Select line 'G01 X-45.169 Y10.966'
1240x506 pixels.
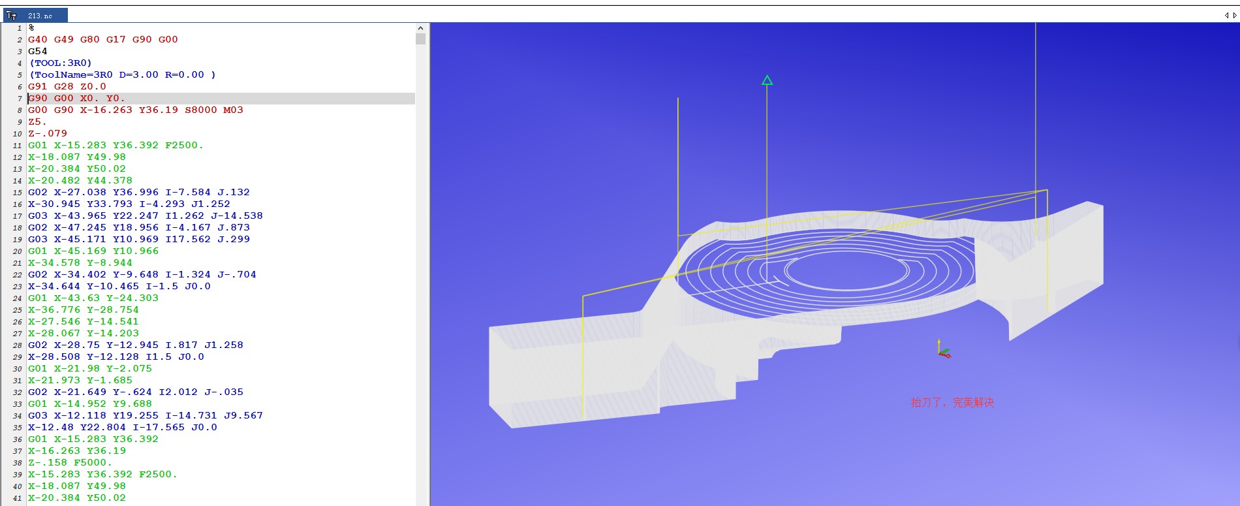(x=93, y=251)
